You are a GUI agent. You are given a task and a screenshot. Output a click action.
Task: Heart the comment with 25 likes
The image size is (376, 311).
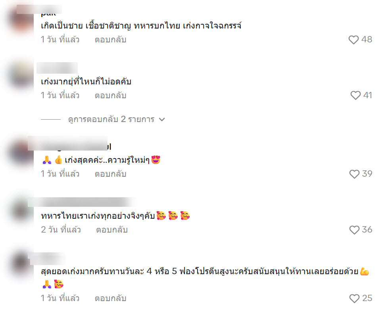click(354, 299)
